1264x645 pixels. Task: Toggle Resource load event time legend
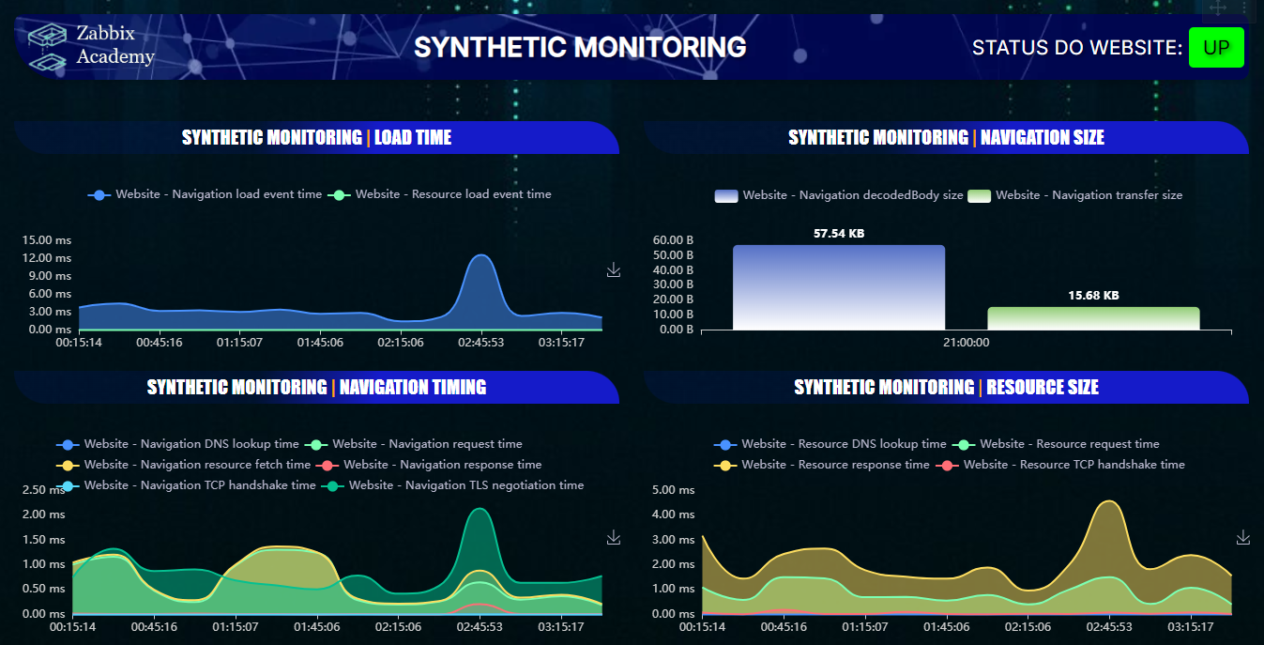tap(439, 194)
